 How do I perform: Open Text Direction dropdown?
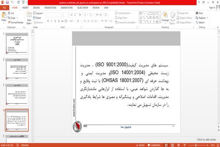(x=123, y=13)
